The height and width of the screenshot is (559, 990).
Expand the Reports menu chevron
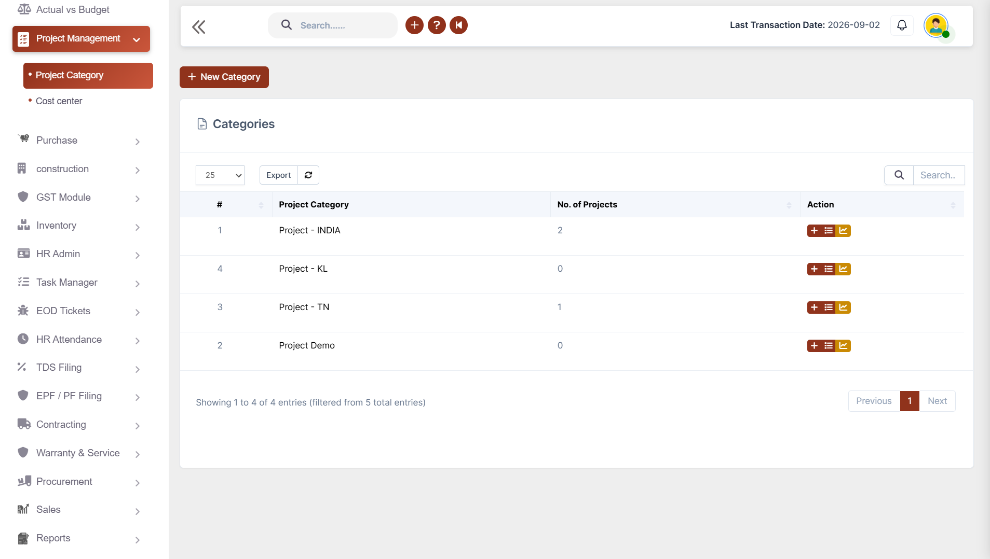[138, 540]
